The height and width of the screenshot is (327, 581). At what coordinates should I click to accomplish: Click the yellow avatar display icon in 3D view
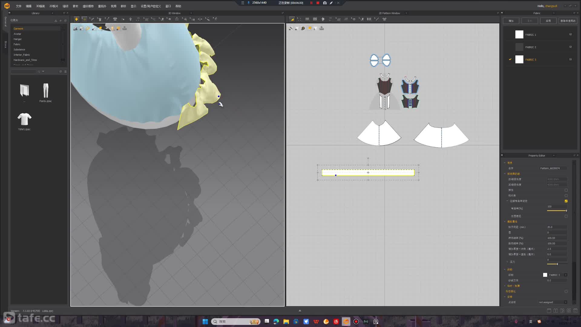pos(112,28)
